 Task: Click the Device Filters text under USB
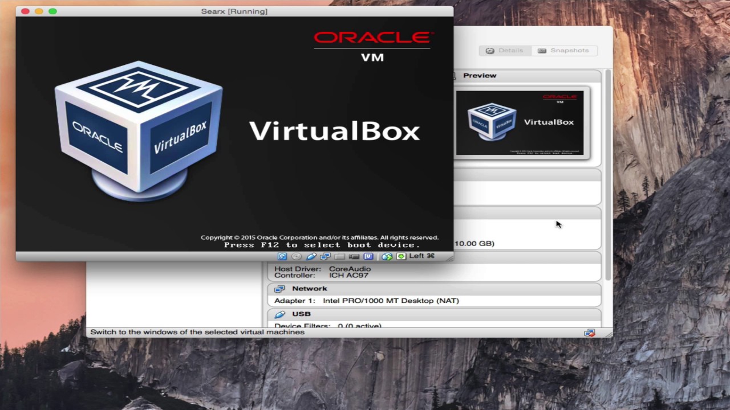coord(328,326)
